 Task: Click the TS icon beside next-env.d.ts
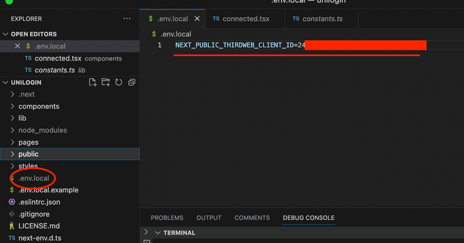[x=12, y=238]
